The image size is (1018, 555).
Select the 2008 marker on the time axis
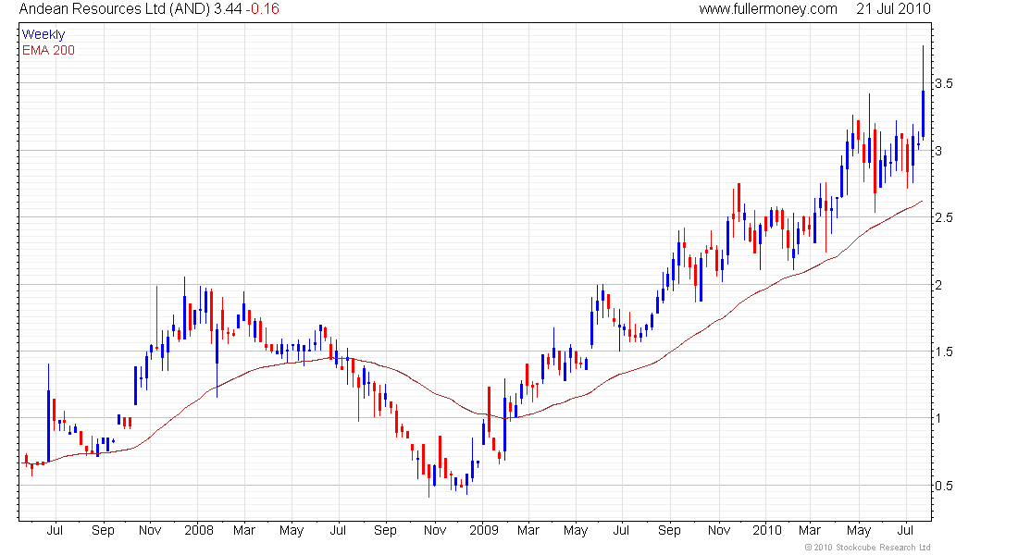point(198,531)
